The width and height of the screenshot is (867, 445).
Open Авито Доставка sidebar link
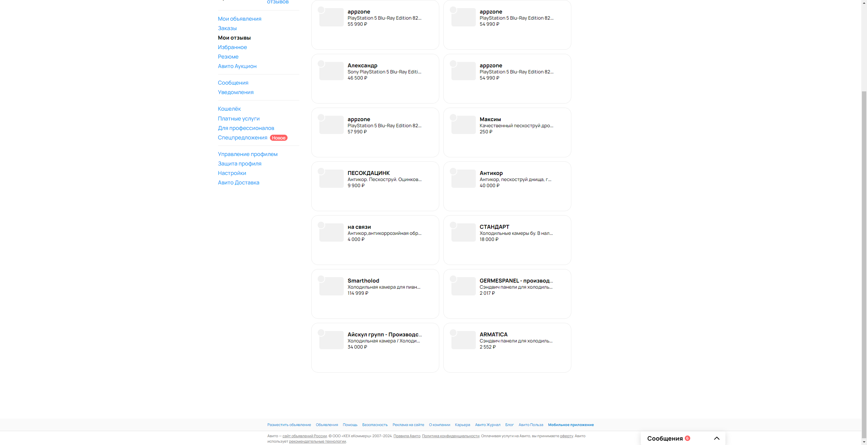pyautogui.click(x=238, y=182)
